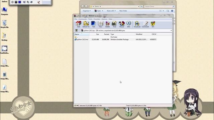This screenshot has height=120, width=214.
Task: Click the camera-recorder shortcut desktop icon
Action: click(x=4, y=50)
